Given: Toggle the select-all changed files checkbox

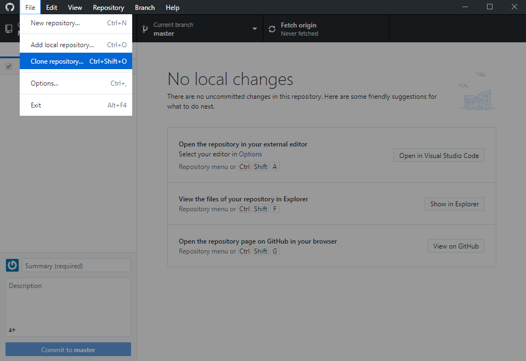Looking at the screenshot, I should pos(9,66).
